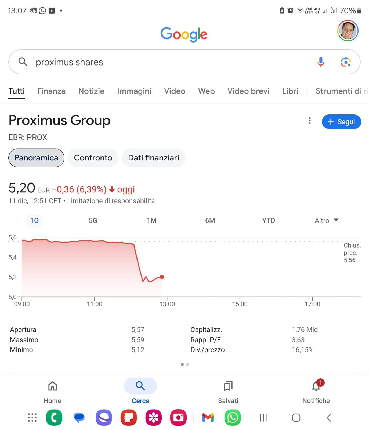Launch WhatsApp from the dock
The height and width of the screenshot is (430, 369).
point(233,418)
